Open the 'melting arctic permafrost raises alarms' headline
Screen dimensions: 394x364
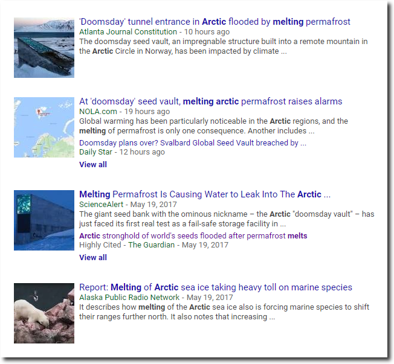point(210,101)
